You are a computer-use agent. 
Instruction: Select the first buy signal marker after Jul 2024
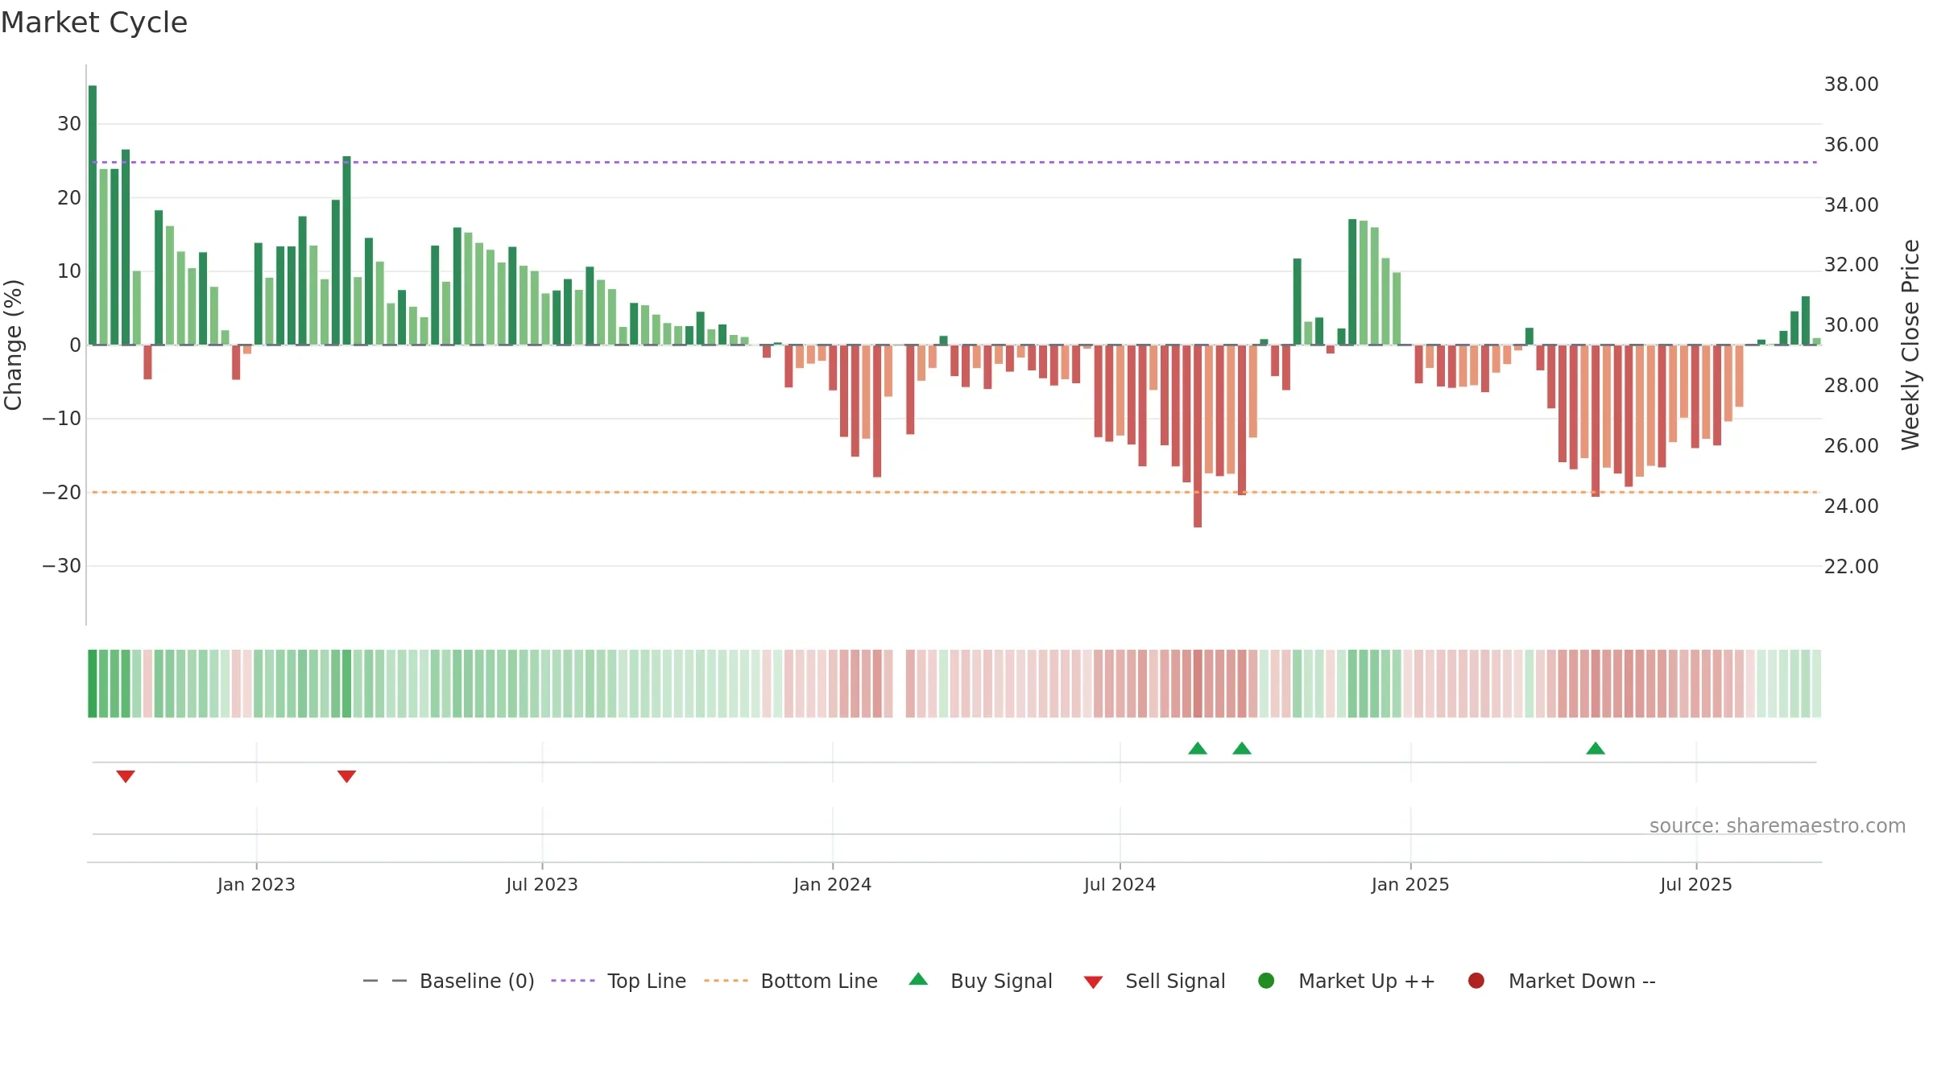(1198, 748)
